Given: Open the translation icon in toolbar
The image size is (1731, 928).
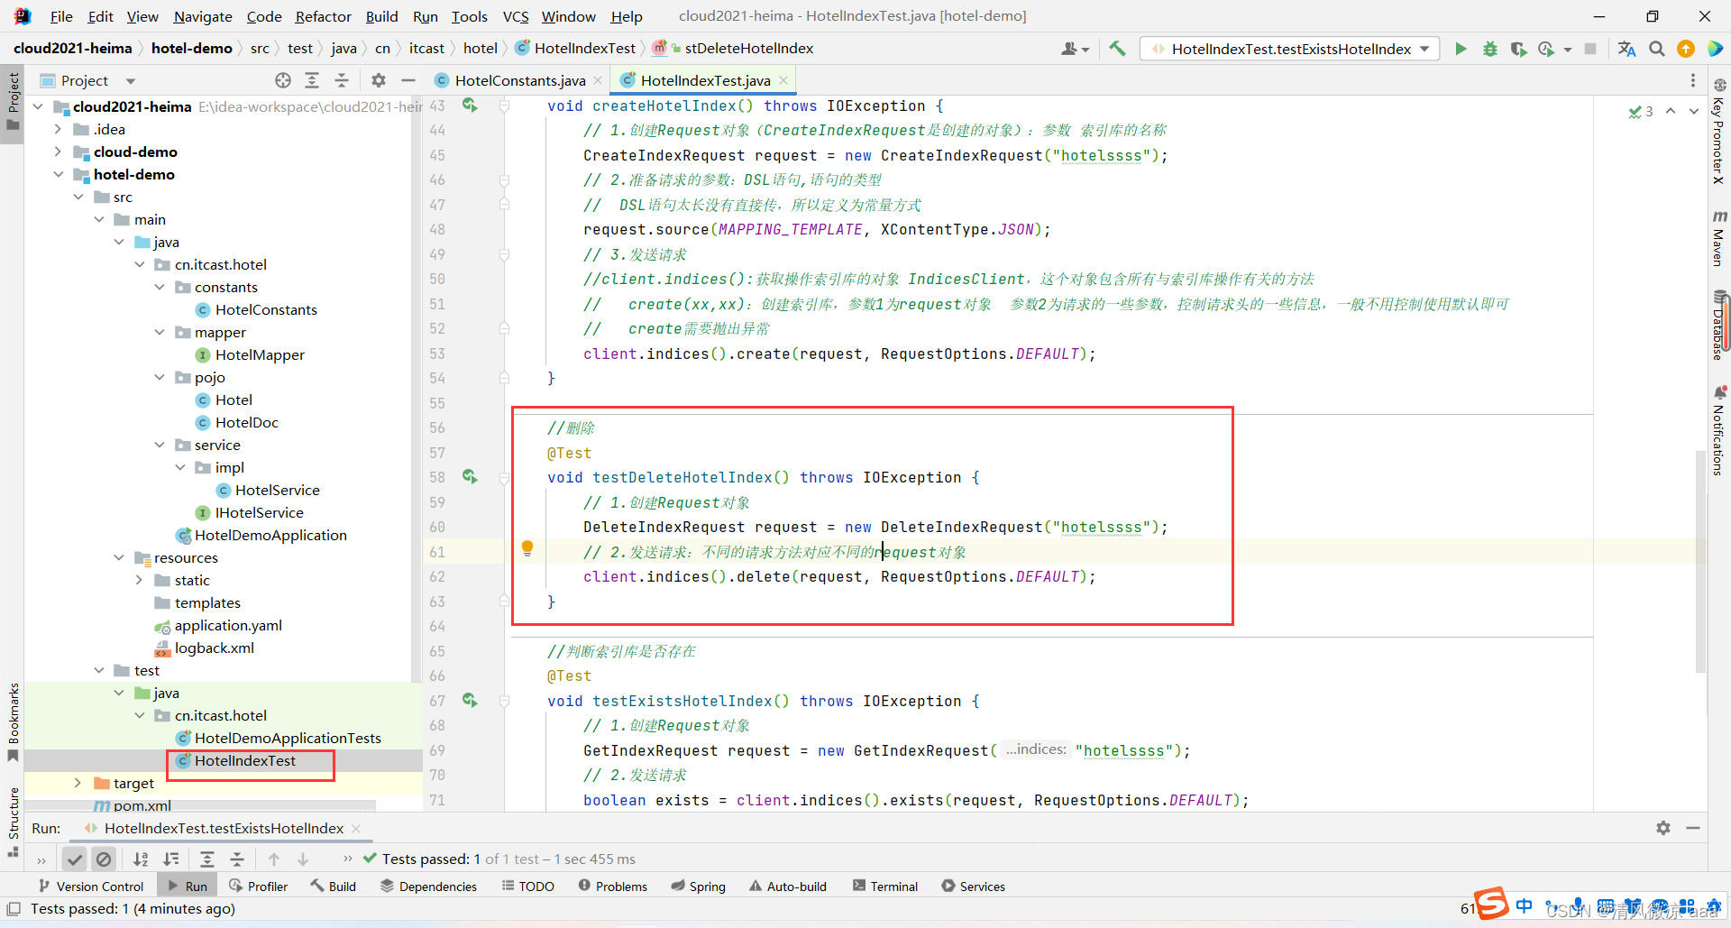Looking at the screenshot, I should (1627, 49).
